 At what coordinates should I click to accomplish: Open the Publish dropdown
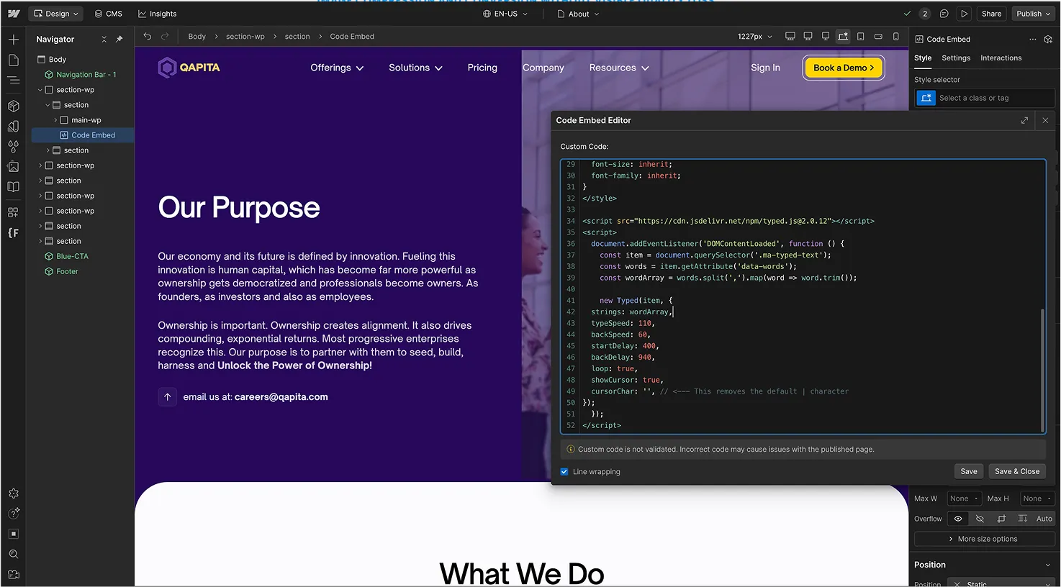tap(1034, 14)
